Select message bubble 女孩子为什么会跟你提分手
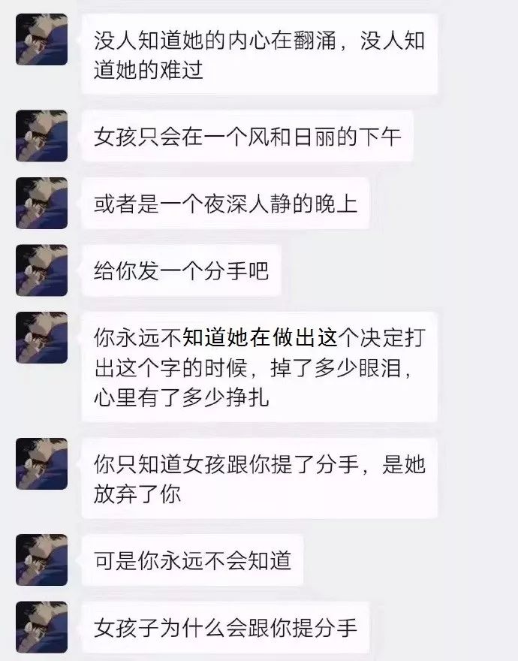The height and width of the screenshot is (661, 518). tap(225, 627)
